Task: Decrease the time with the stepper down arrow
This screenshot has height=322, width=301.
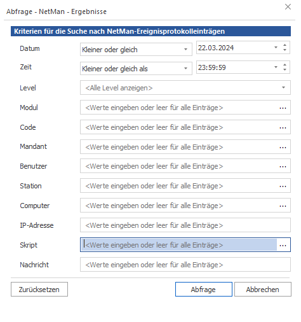Action: click(284, 70)
